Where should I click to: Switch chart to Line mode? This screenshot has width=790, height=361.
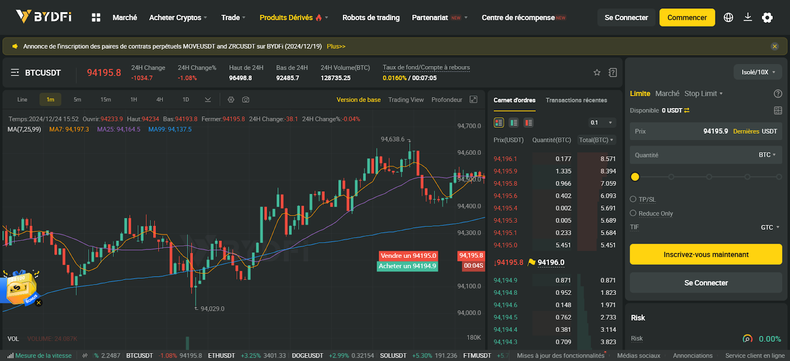point(22,100)
